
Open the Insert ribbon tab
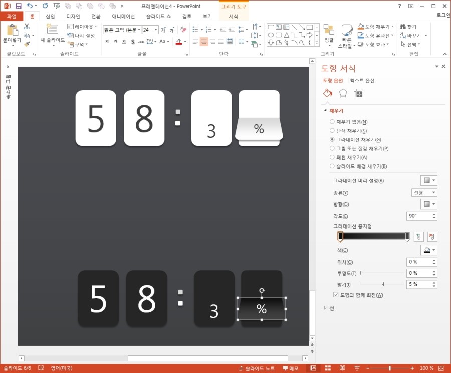click(x=50, y=16)
